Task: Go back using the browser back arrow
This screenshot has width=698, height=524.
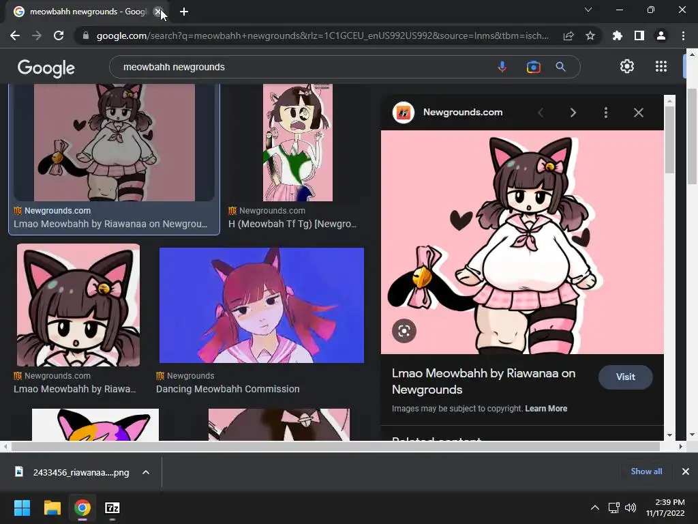Action: click(15, 35)
